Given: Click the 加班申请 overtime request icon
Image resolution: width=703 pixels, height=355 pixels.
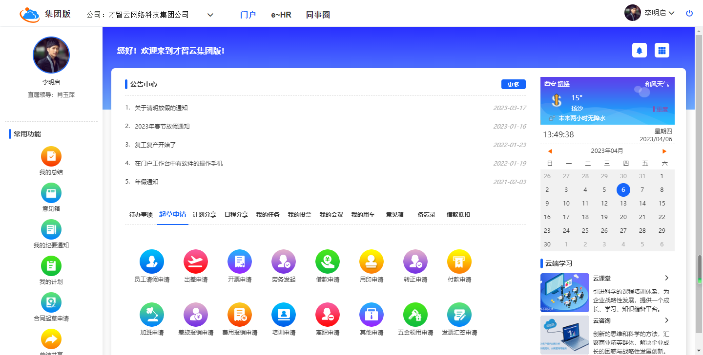Looking at the screenshot, I should (x=151, y=315).
